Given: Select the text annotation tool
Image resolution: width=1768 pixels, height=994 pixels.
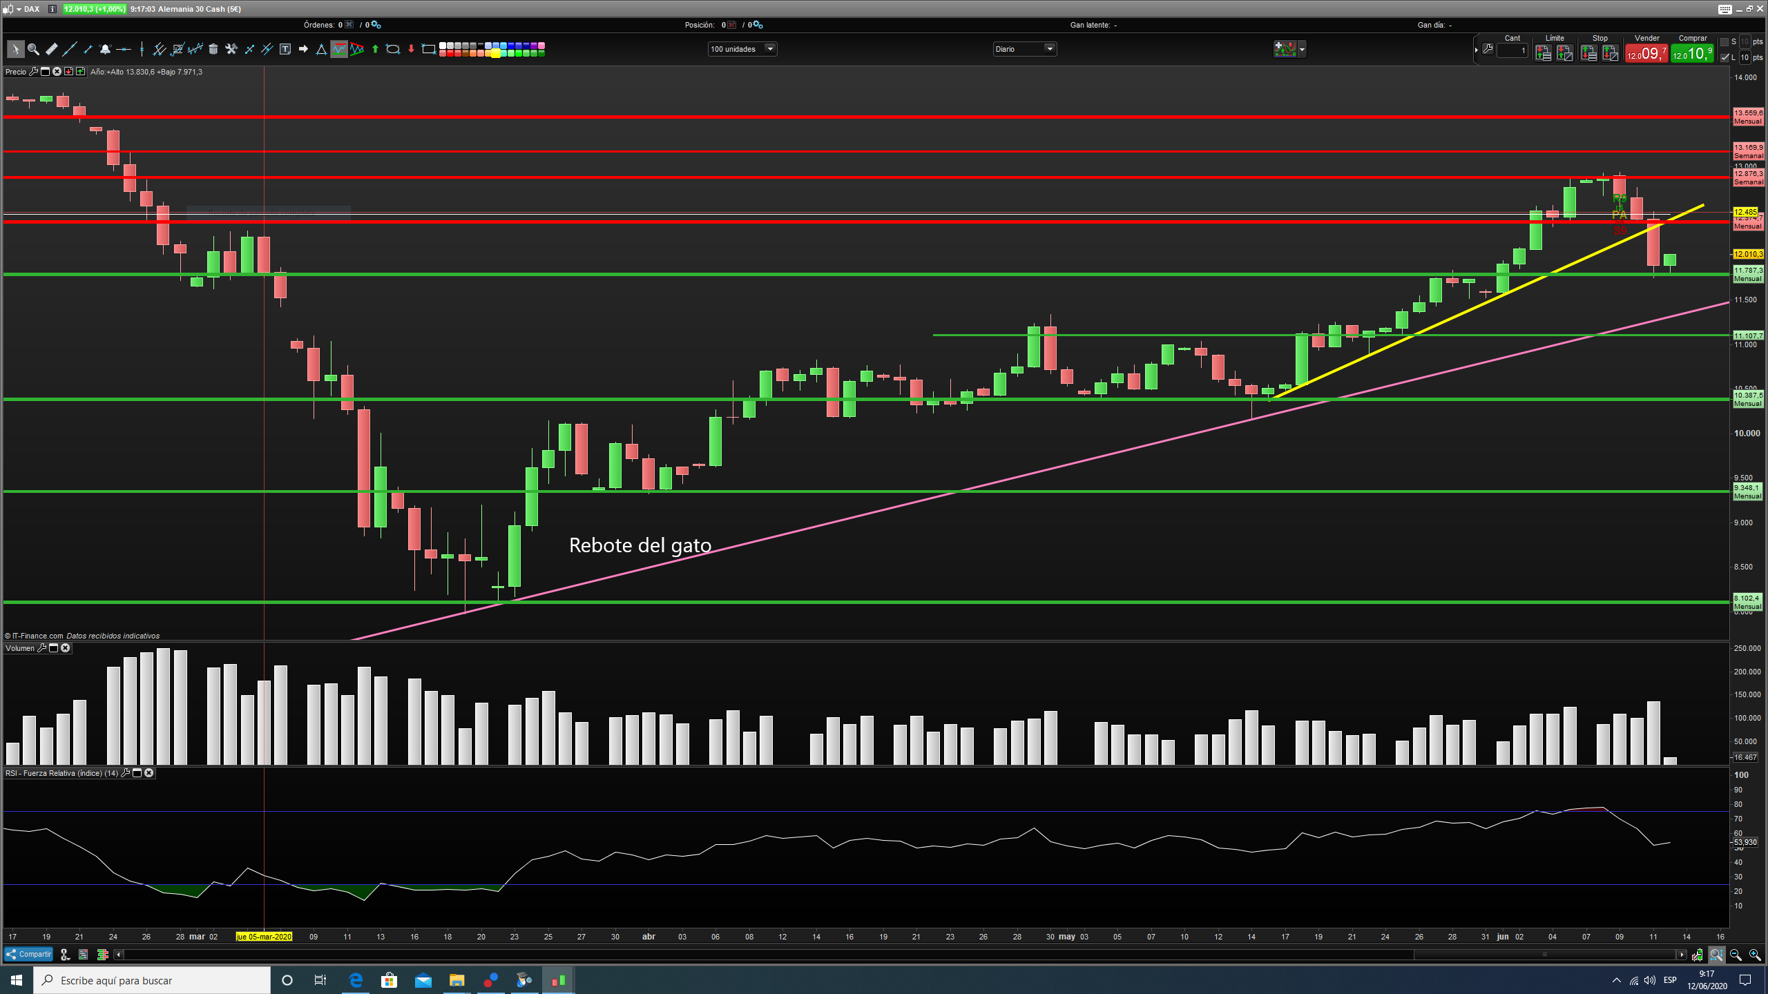Looking at the screenshot, I should [285, 49].
